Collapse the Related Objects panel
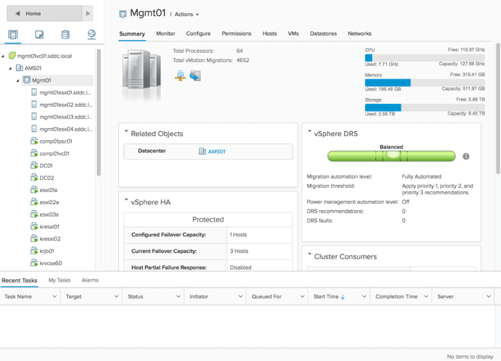This screenshot has width=501, height=361. (126, 131)
